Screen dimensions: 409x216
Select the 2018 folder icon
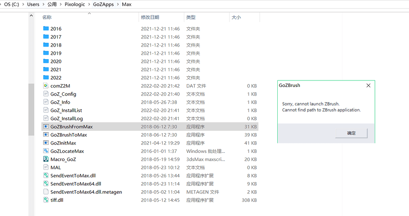click(x=46, y=45)
